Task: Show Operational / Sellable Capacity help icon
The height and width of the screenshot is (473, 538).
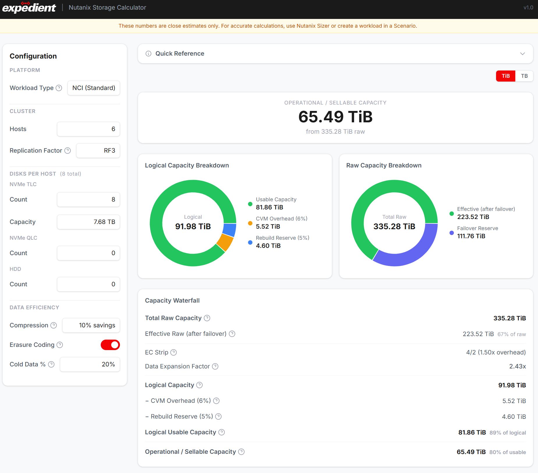Action: (x=241, y=452)
